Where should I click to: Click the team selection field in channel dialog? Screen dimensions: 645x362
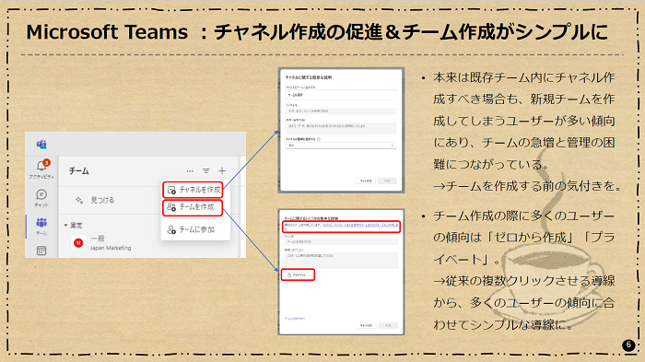click(341, 95)
